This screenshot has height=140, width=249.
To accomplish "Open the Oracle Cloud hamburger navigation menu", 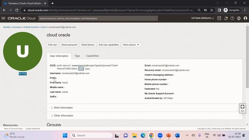I will [4, 18].
